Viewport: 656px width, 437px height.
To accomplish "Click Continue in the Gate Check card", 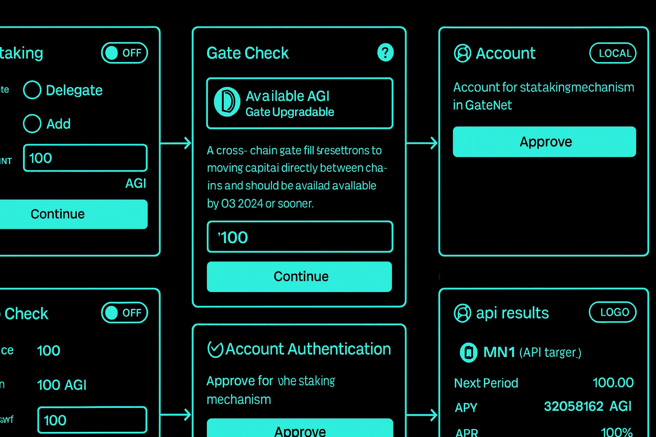I will (300, 277).
